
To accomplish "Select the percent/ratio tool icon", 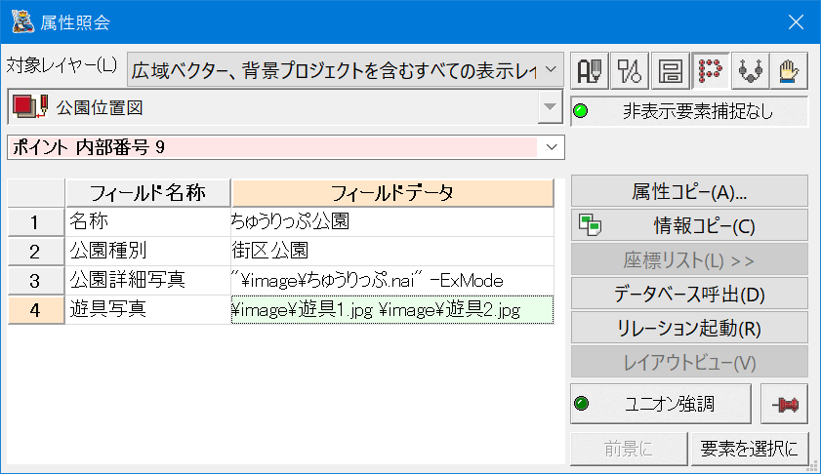I will click(630, 70).
